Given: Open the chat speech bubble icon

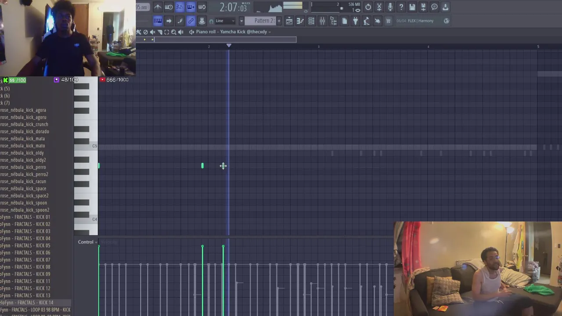Looking at the screenshot, I should pos(434,7).
